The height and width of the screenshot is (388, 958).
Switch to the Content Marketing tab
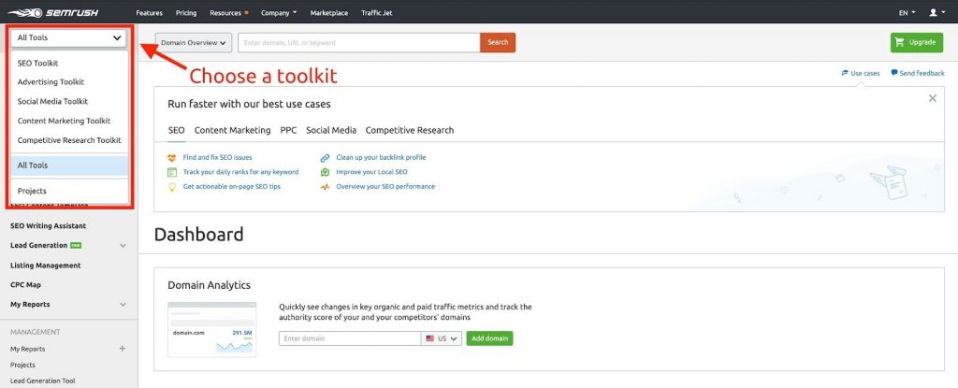click(232, 130)
